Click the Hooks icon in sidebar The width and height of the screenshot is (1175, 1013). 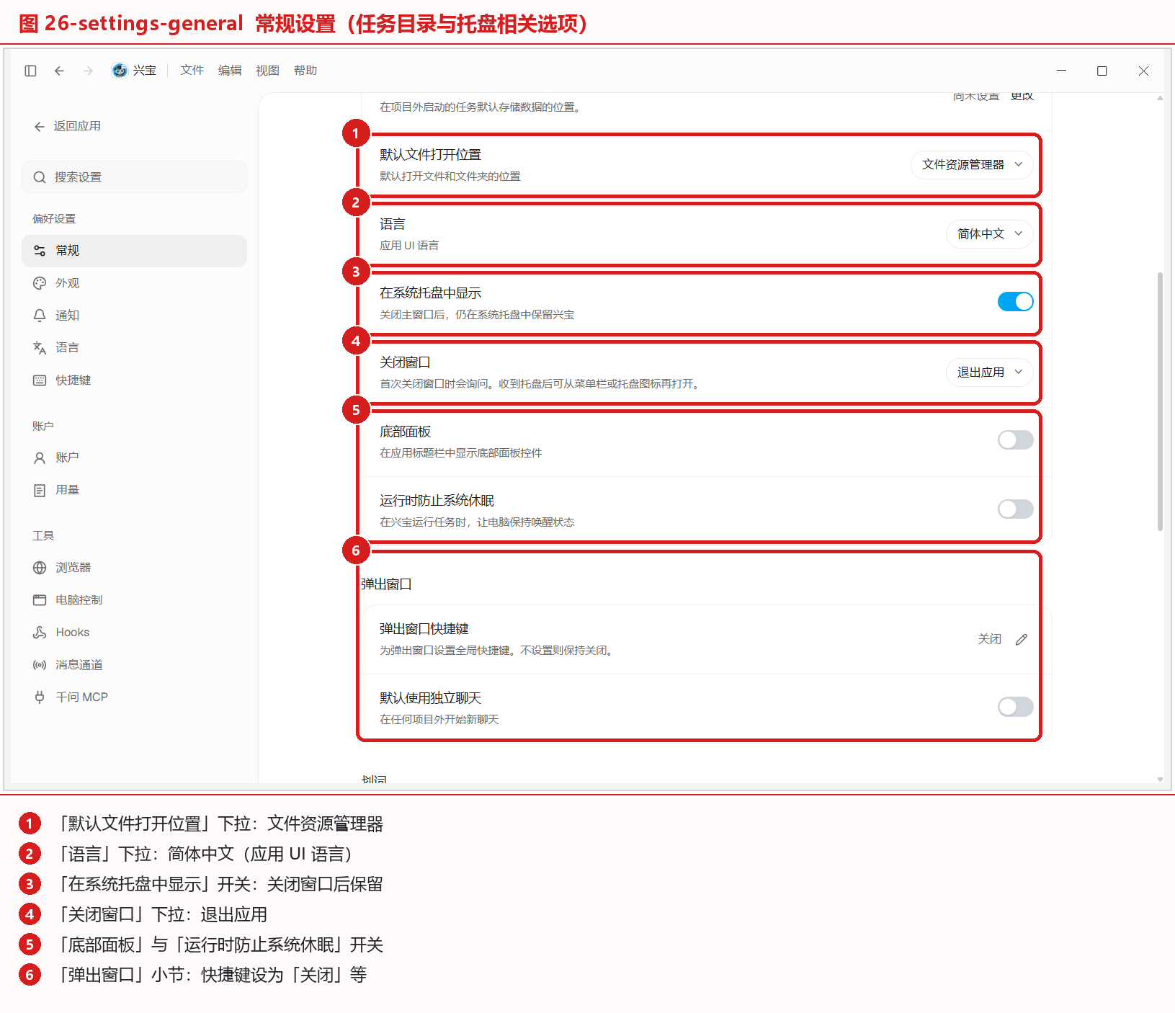(40, 633)
